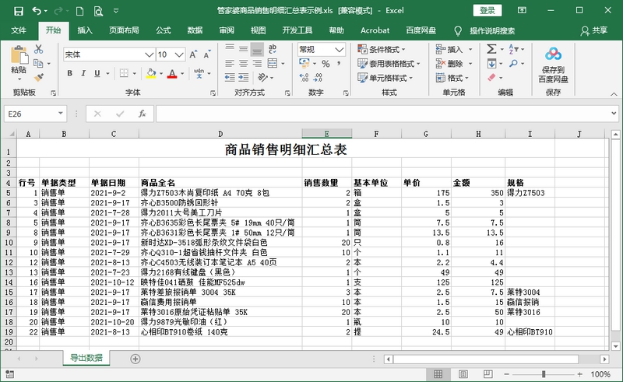Click the Percent Style icon
The width and height of the screenshot is (623, 382).
(326, 64)
